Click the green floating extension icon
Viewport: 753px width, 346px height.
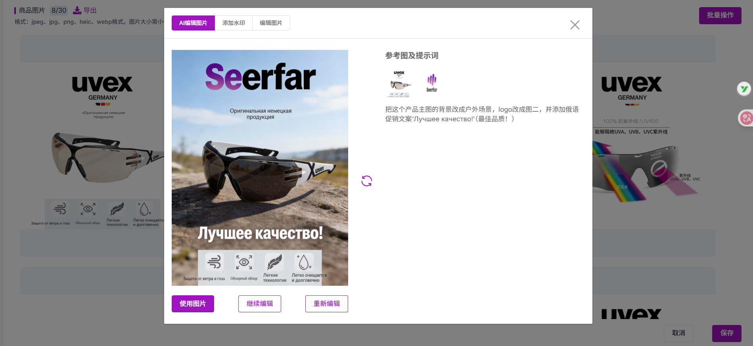click(744, 89)
